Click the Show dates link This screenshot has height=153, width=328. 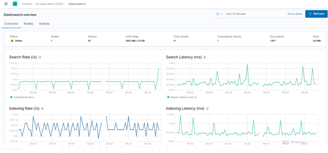coord(295,14)
